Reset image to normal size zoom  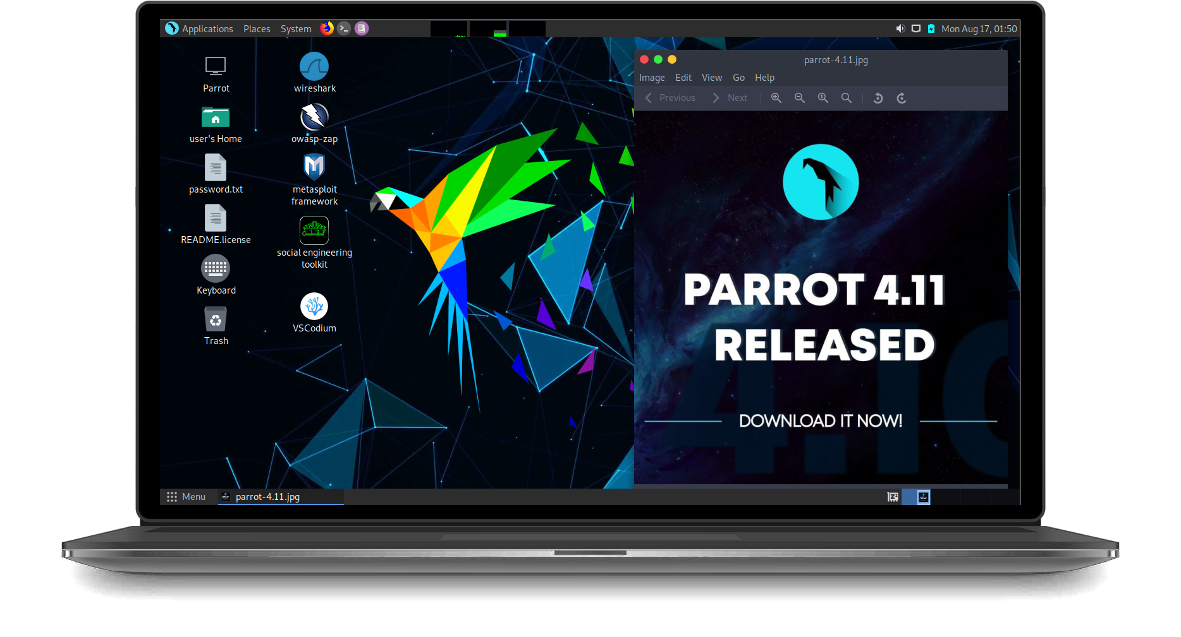pyautogui.click(x=823, y=98)
